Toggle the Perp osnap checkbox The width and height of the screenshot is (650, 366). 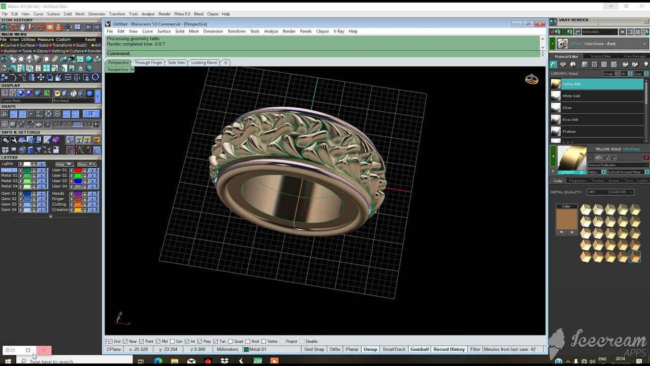click(x=200, y=342)
